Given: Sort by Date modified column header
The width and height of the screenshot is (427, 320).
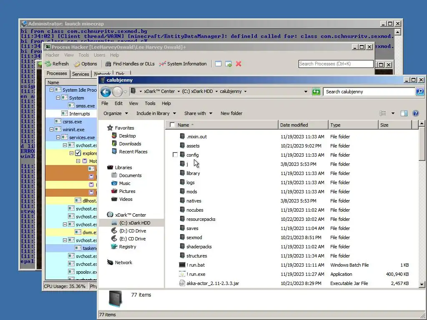Looking at the screenshot, I should [x=303, y=125].
